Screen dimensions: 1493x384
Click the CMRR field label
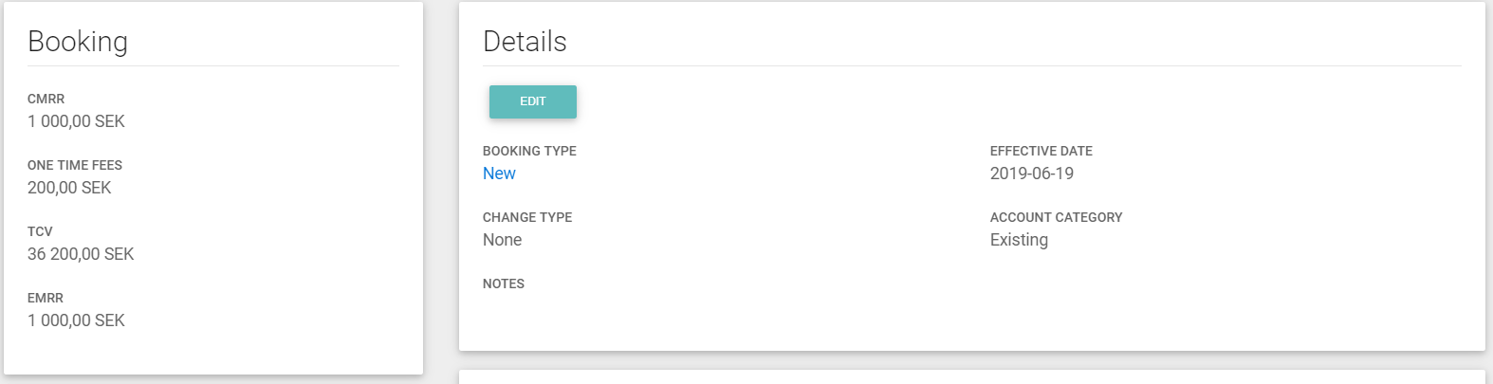[46, 99]
